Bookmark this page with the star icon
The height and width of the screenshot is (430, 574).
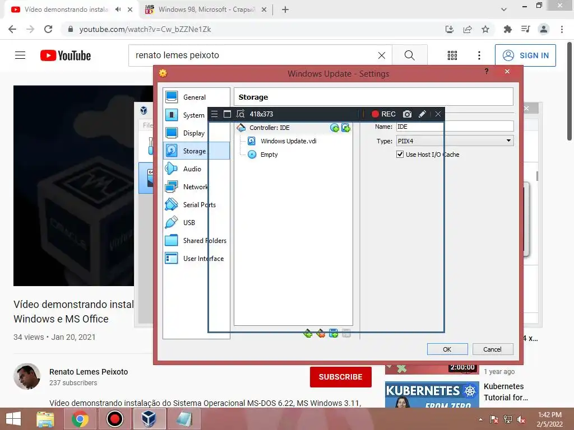[x=485, y=29]
